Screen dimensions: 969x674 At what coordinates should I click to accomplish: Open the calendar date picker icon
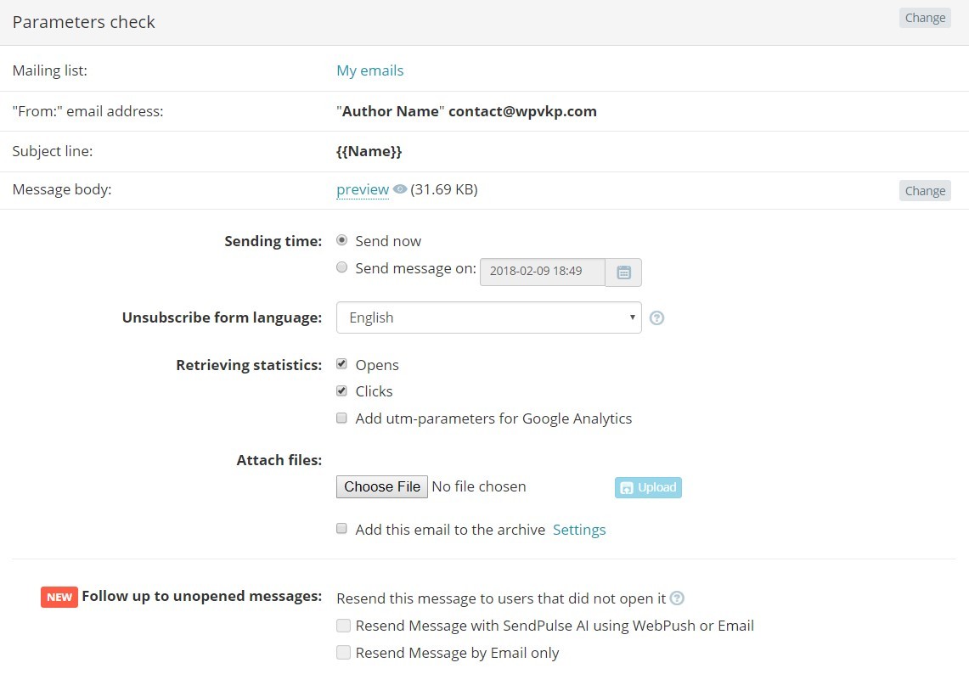623,272
